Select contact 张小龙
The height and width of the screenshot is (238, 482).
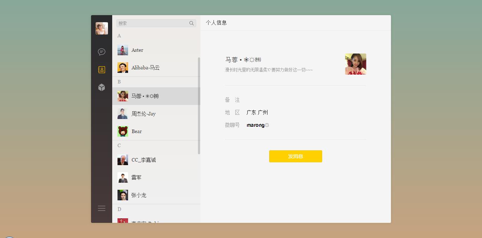coord(156,195)
